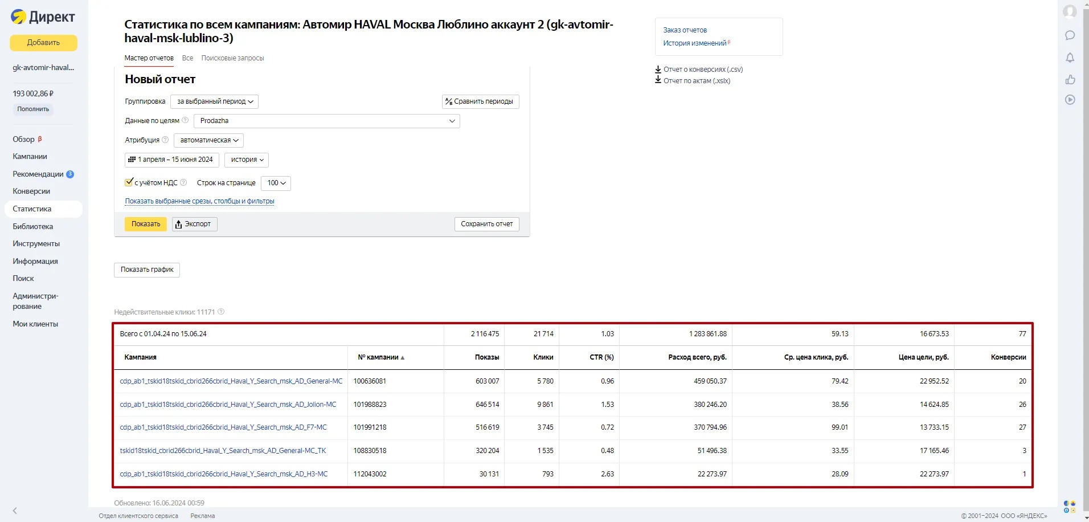Click the play video icon in right sidebar

(x=1070, y=100)
